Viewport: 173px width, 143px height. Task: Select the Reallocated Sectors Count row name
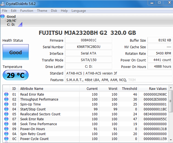point(40,114)
